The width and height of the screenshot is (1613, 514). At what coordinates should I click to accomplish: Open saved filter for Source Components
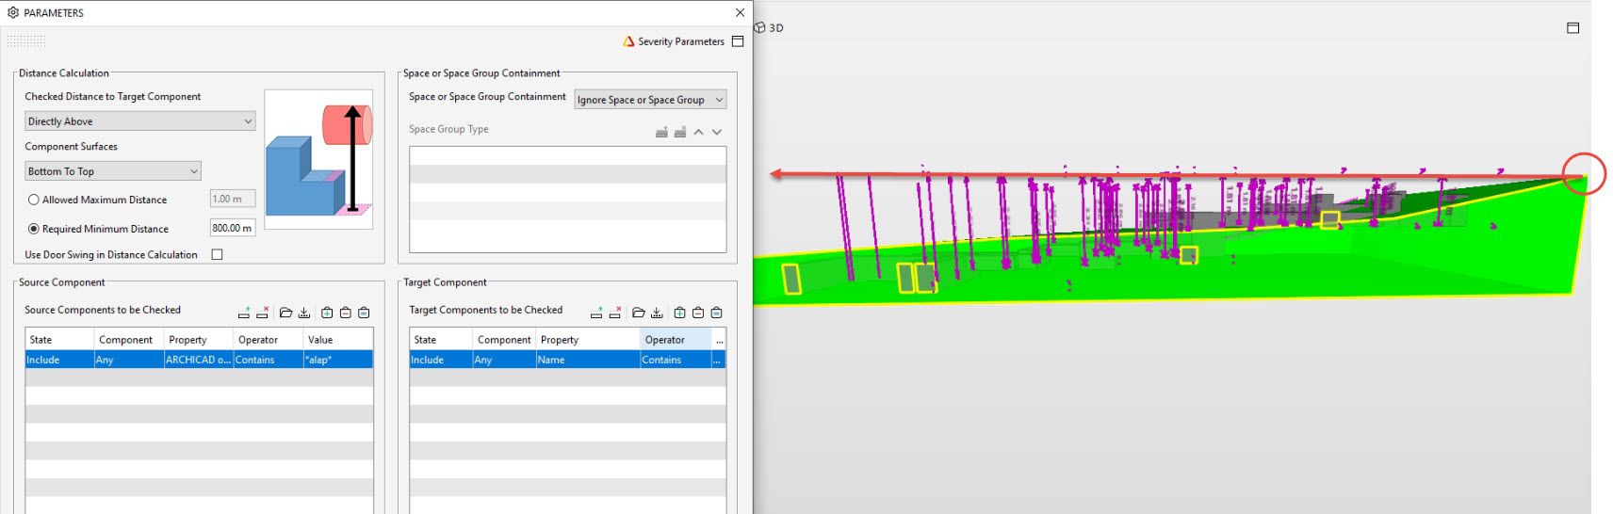tap(286, 313)
